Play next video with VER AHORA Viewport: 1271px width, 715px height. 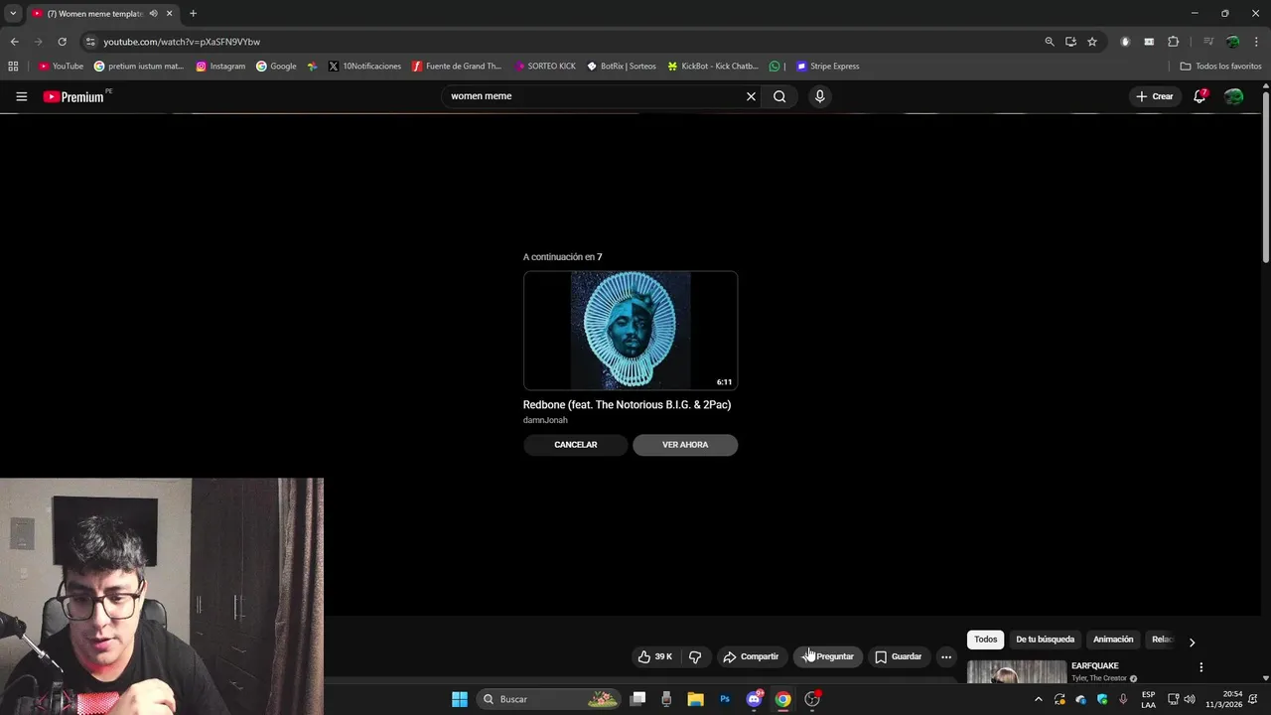[685, 445]
